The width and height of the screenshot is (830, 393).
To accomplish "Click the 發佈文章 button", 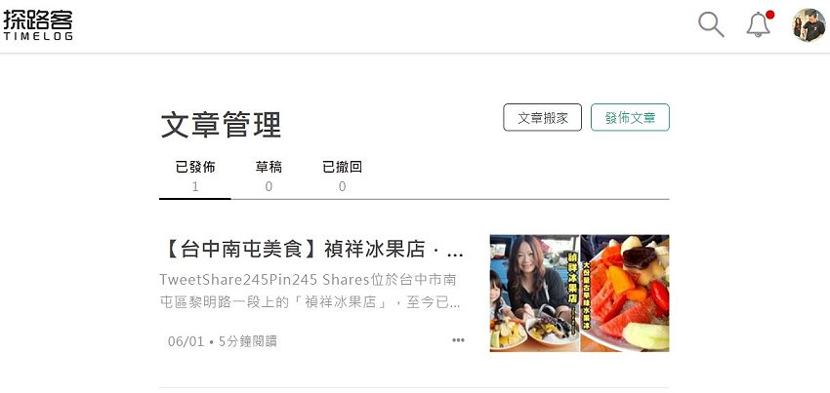I will point(630,117).
